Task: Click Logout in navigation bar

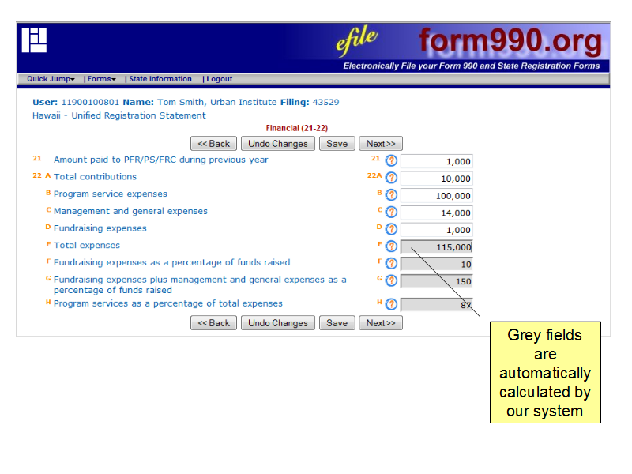Action: pos(219,79)
